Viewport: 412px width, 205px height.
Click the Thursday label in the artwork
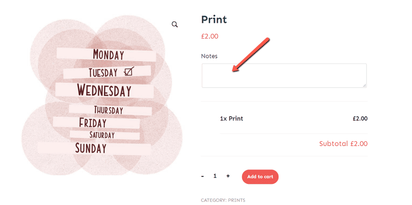coord(108,110)
